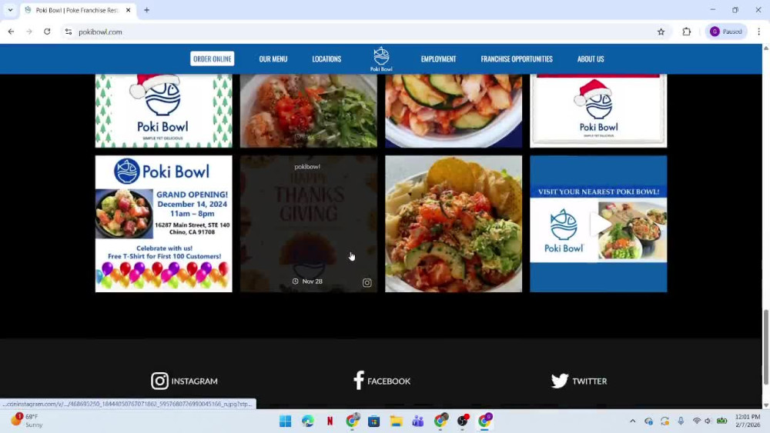The width and height of the screenshot is (770, 433).
Task: Open the OUR MENU page
Action: [x=273, y=59]
